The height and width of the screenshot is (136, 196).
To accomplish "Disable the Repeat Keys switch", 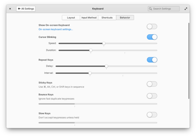I will [152, 60].
